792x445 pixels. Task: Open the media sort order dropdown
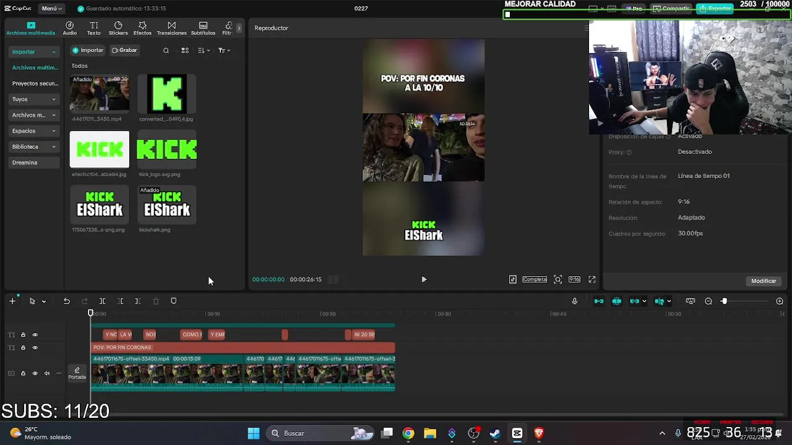point(204,51)
